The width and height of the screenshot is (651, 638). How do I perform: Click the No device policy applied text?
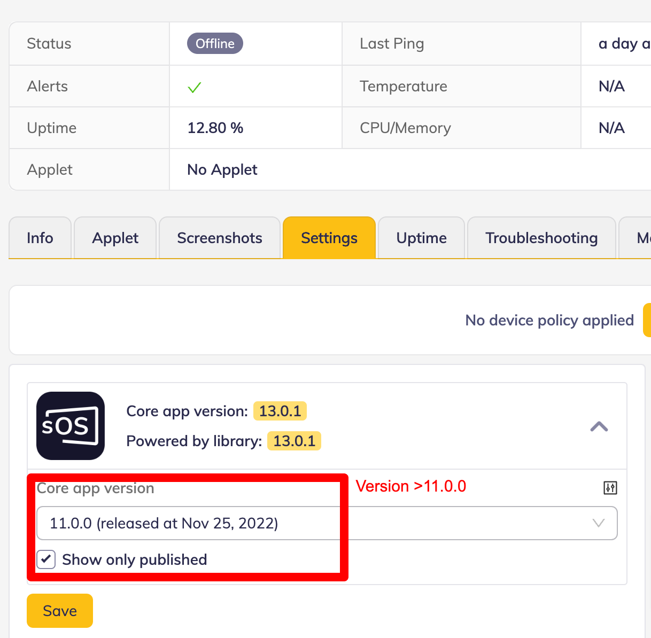point(549,320)
